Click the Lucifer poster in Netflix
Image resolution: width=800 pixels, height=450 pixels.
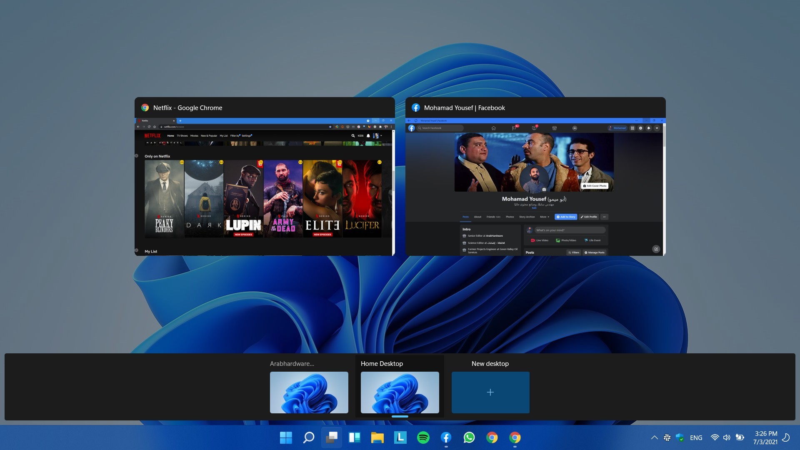pos(362,199)
